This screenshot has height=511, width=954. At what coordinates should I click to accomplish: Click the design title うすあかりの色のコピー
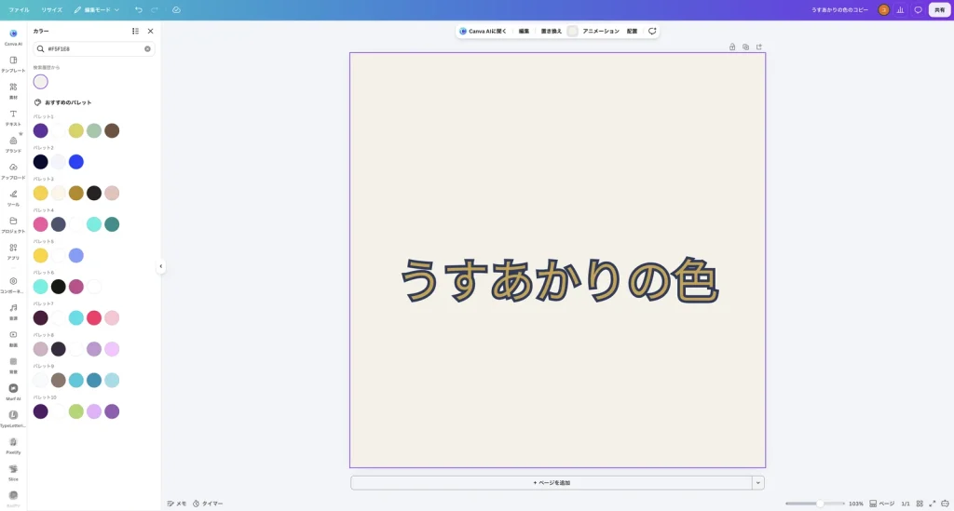click(839, 9)
